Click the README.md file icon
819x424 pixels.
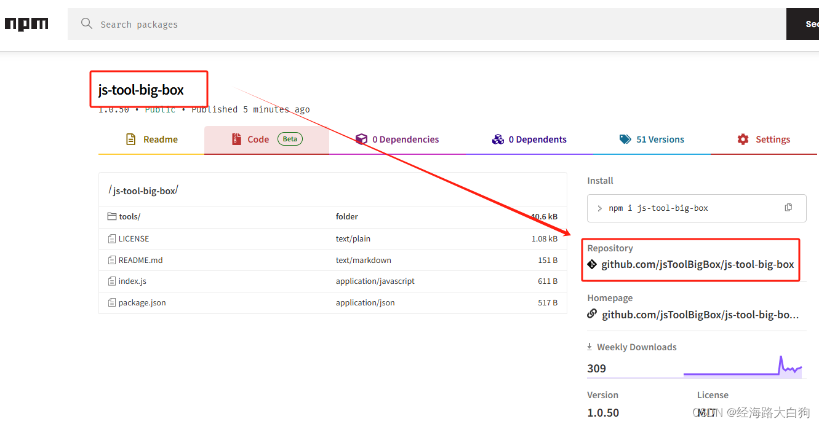coord(112,260)
